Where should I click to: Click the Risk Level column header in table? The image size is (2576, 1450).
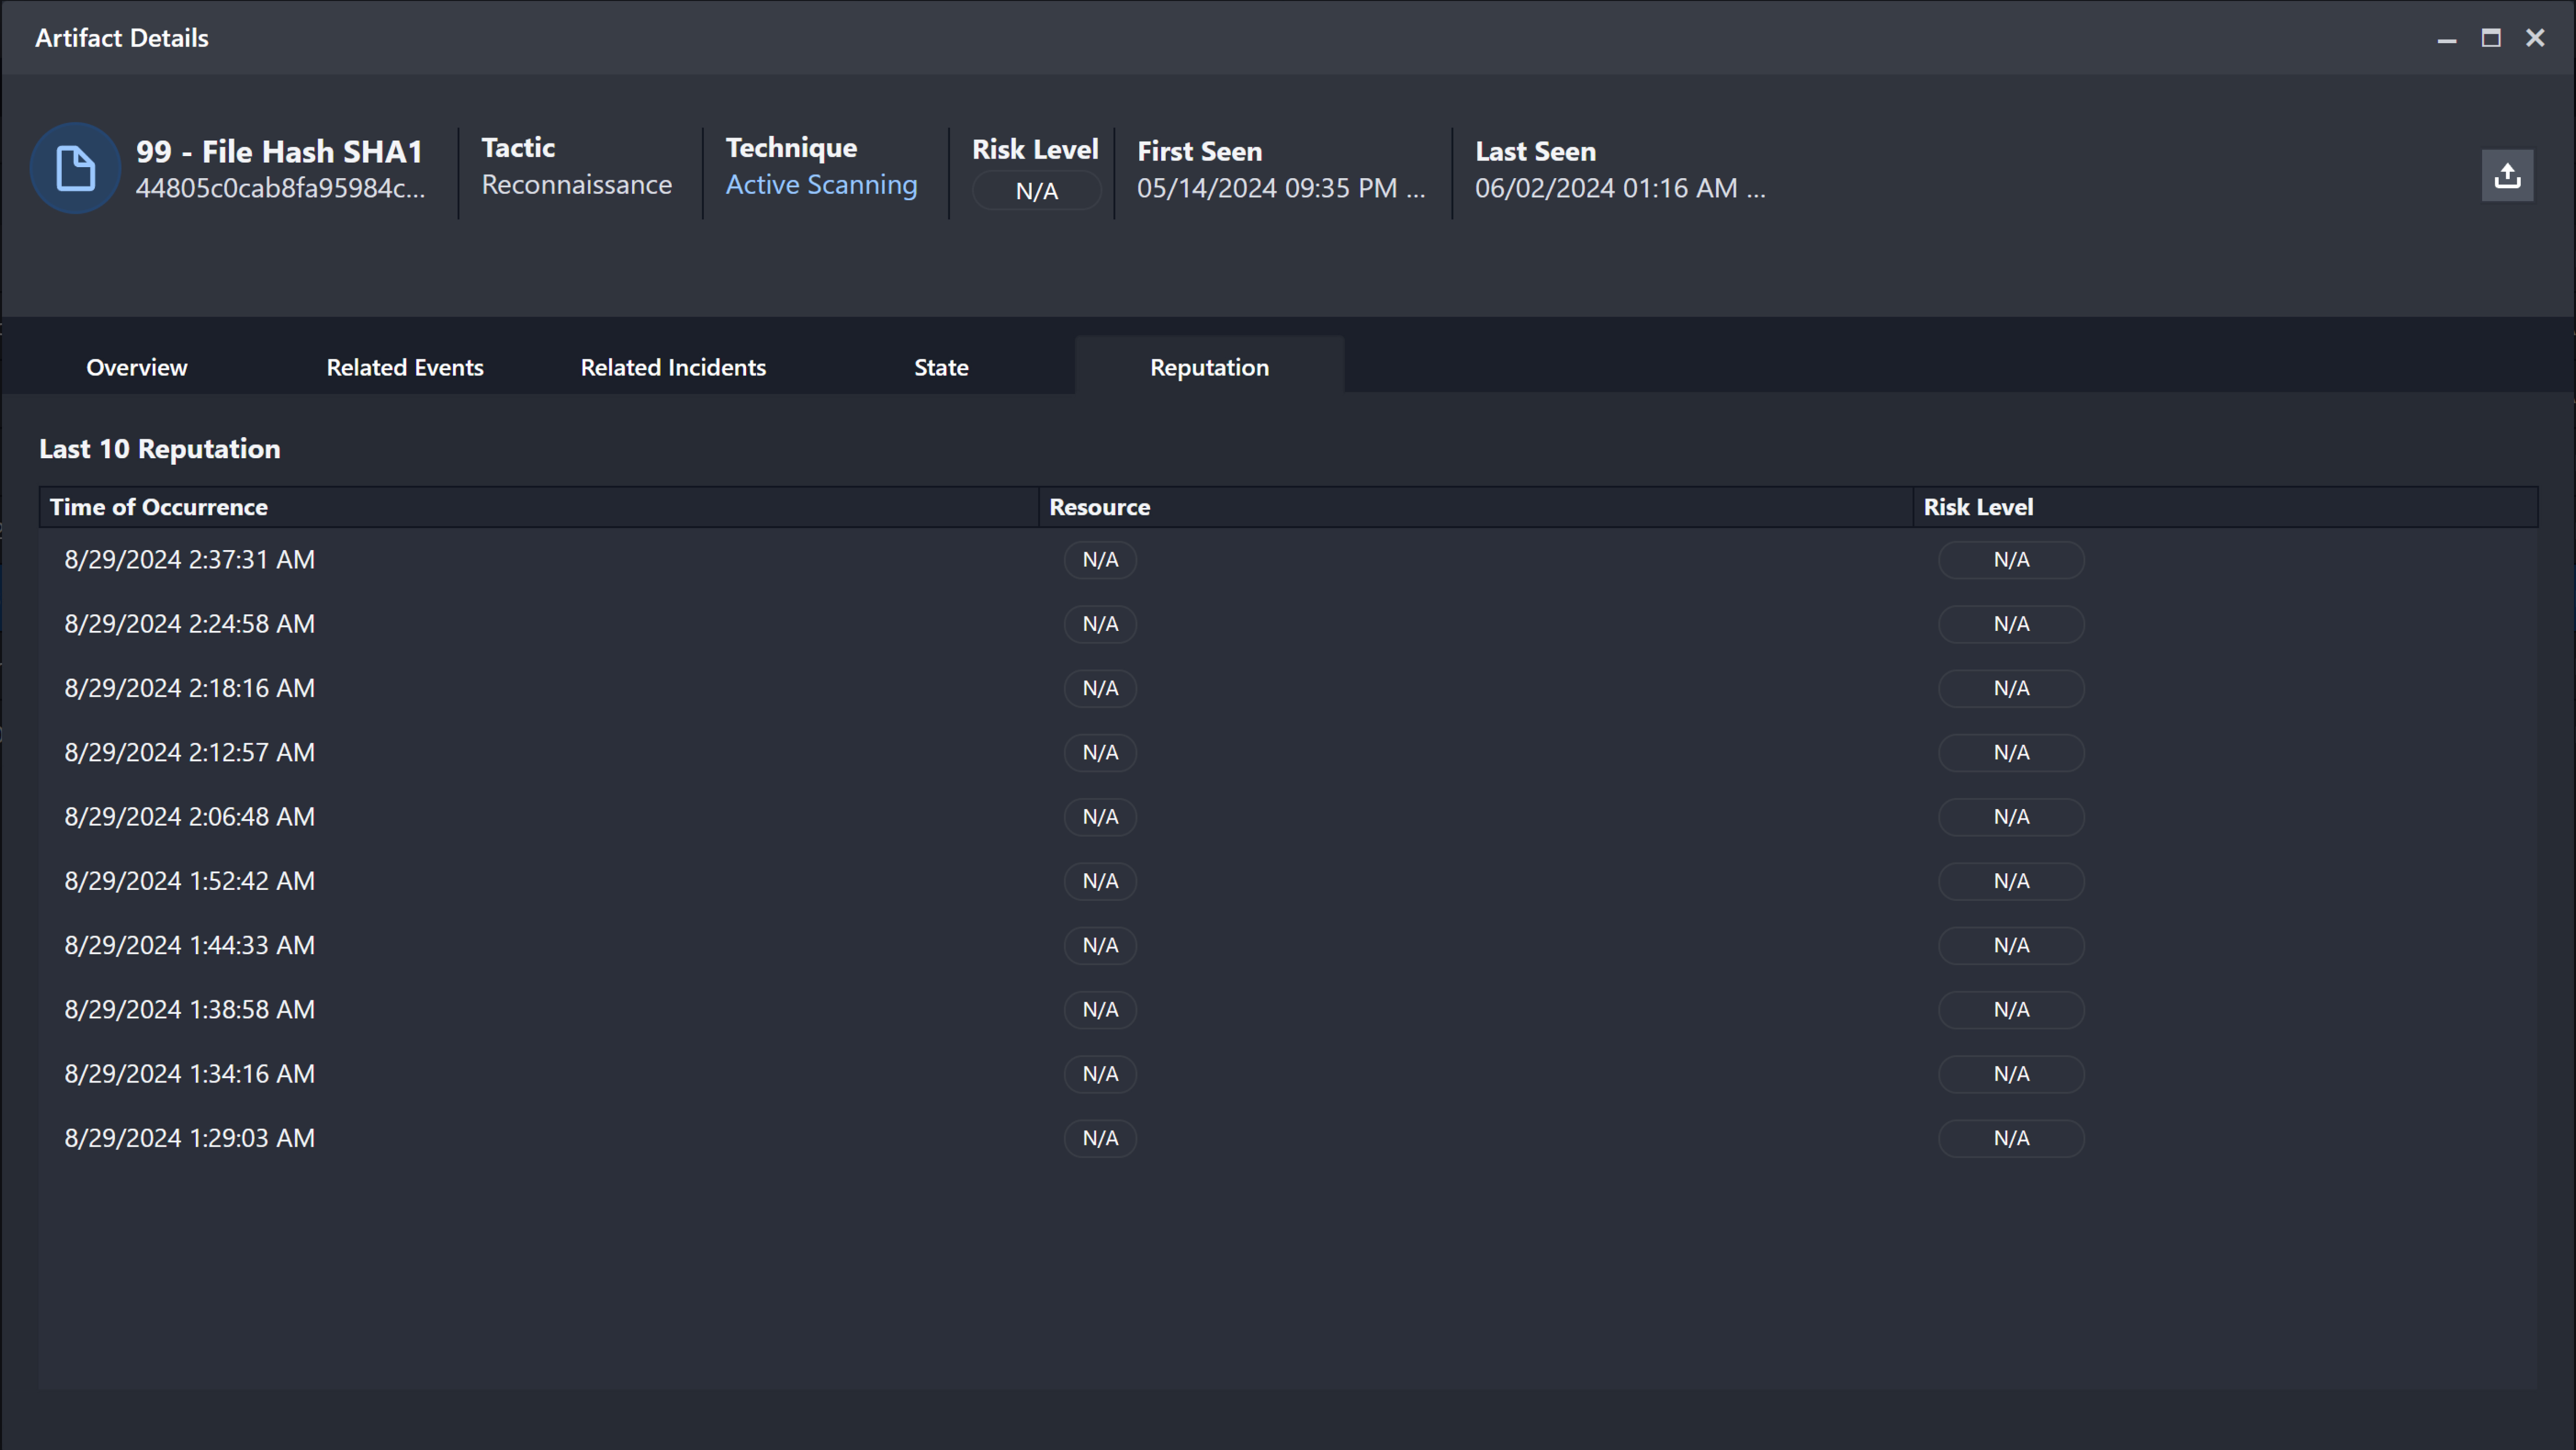point(1978,507)
